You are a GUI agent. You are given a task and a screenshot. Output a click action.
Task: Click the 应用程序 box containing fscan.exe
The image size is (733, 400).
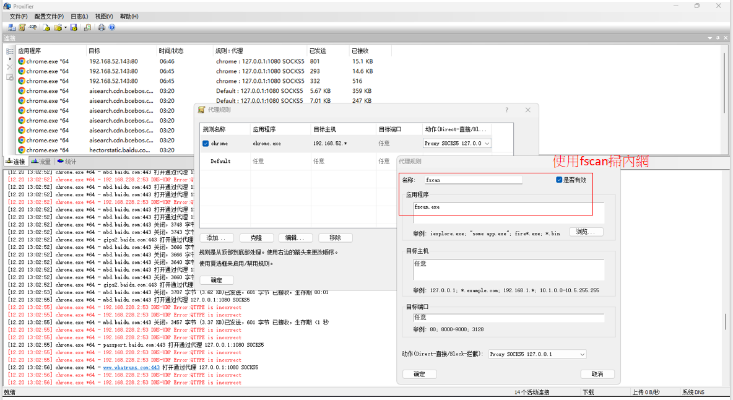509,212
